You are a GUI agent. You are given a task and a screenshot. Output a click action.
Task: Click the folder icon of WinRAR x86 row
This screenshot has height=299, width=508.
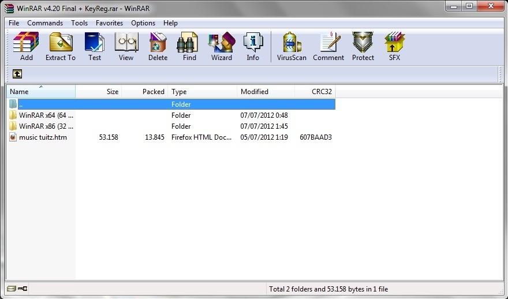pyautogui.click(x=13, y=126)
